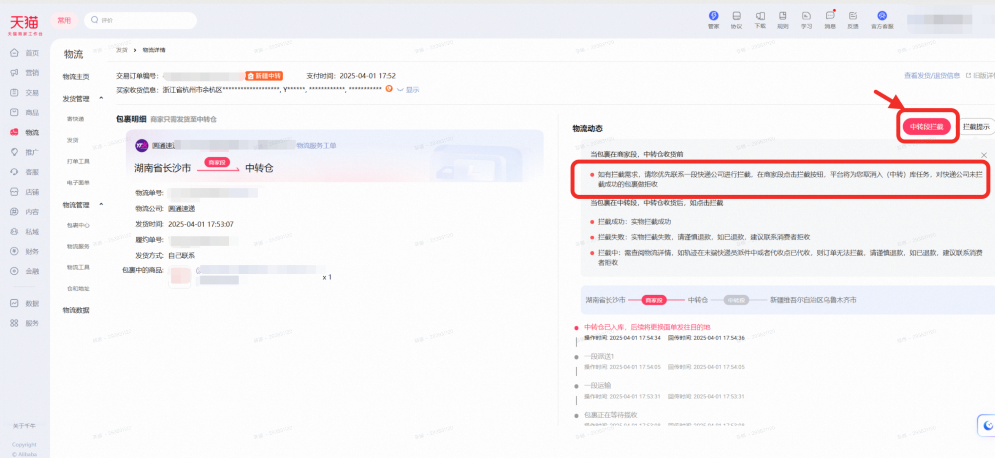Open 物流数据 menu item
Image resolution: width=995 pixels, height=458 pixels.
point(76,310)
